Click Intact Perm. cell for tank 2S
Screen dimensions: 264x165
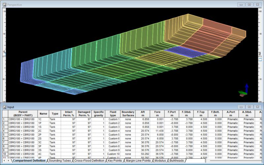click(x=68, y=139)
